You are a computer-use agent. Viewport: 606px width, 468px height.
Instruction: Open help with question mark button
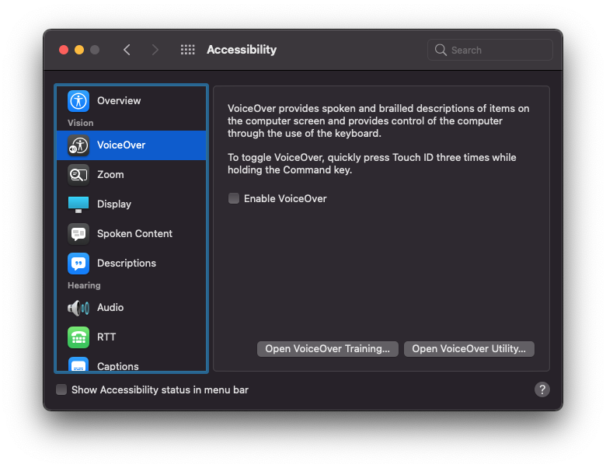[542, 389]
